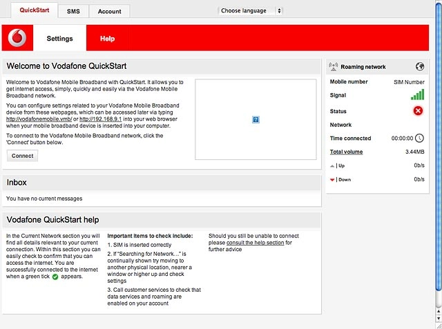Select the Settings menu item
Screen dimensions: 442x329
click(x=60, y=38)
